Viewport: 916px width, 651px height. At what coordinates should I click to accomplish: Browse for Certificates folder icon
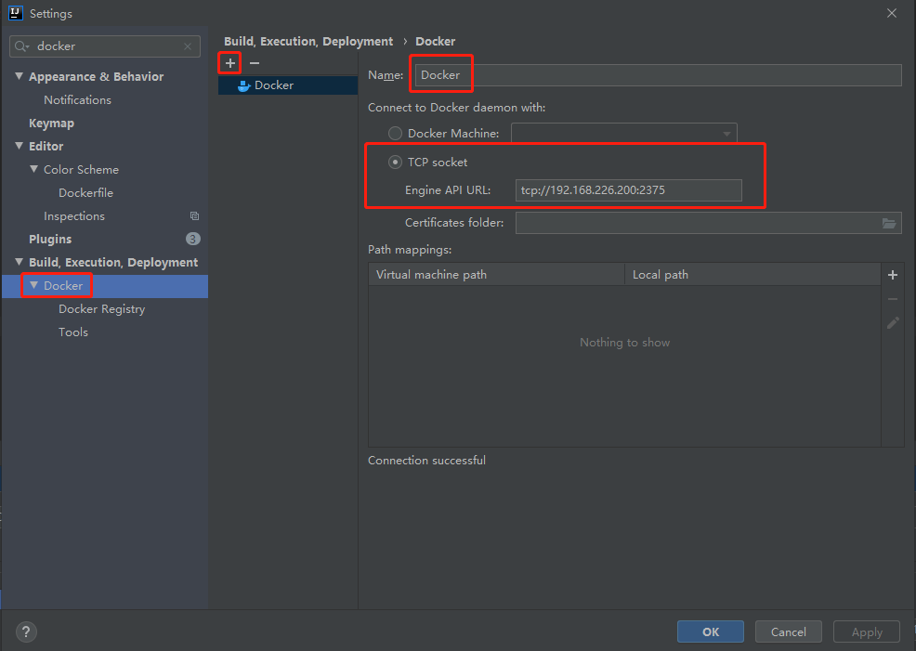(888, 223)
